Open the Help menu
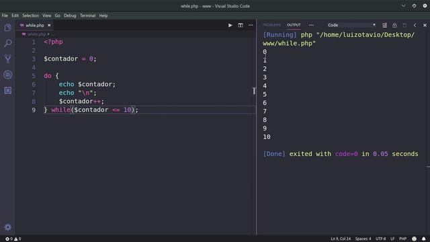This screenshot has height=242, width=430. tap(103, 15)
